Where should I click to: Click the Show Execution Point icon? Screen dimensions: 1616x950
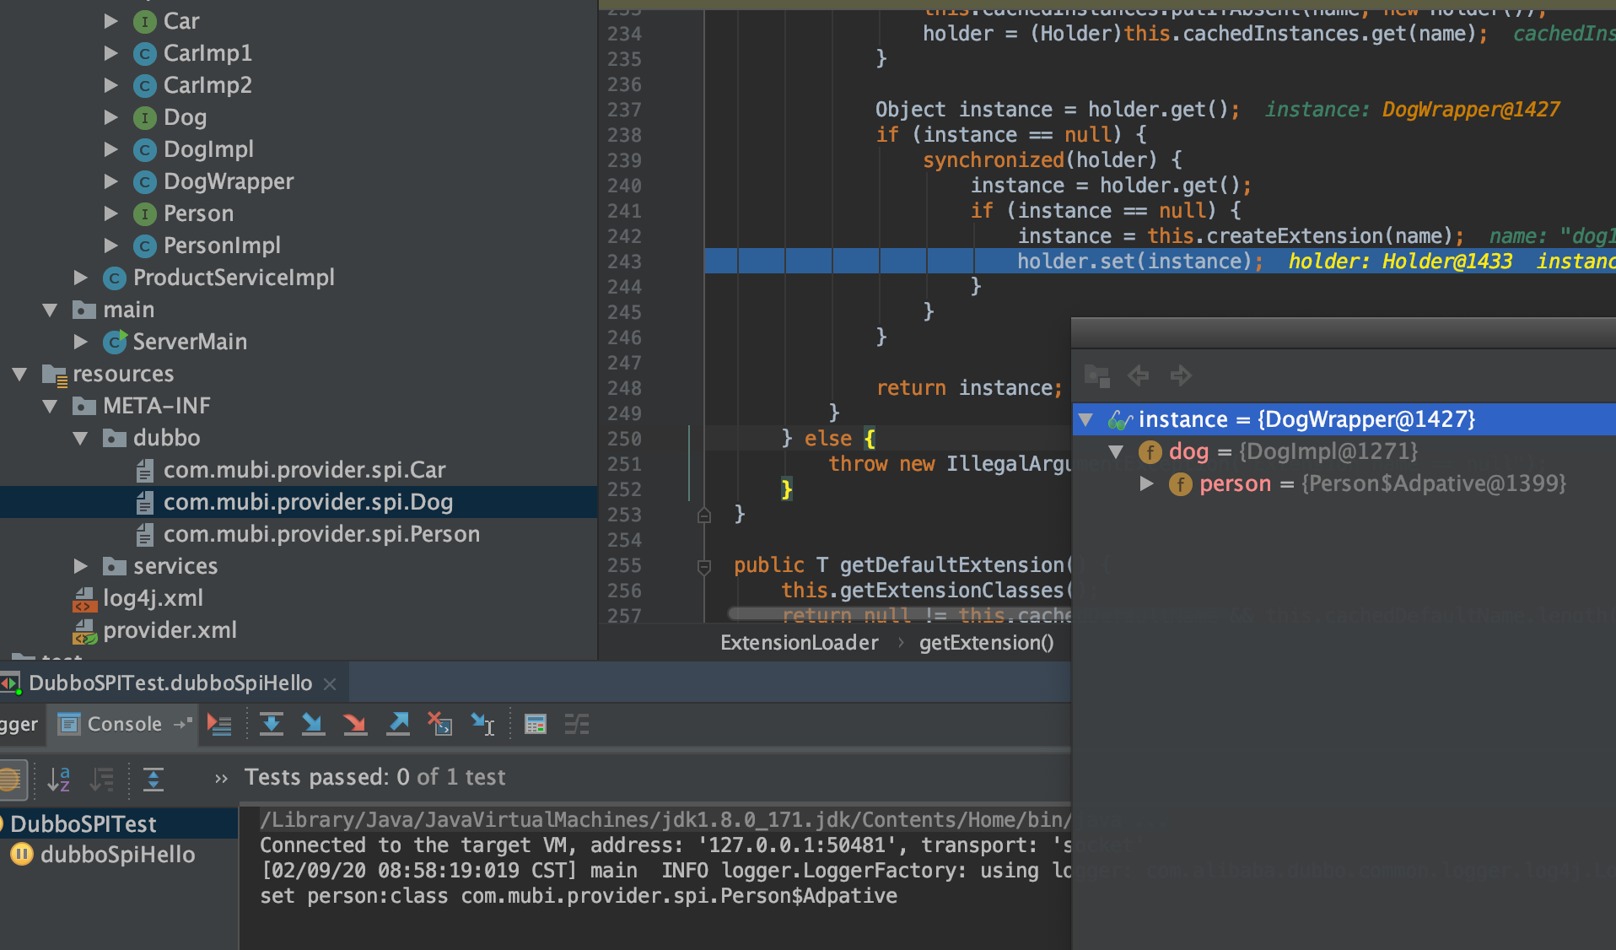pyautogui.click(x=219, y=724)
